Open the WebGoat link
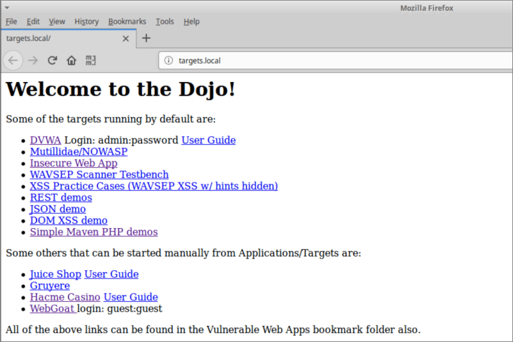The image size is (513, 342). 53,308
